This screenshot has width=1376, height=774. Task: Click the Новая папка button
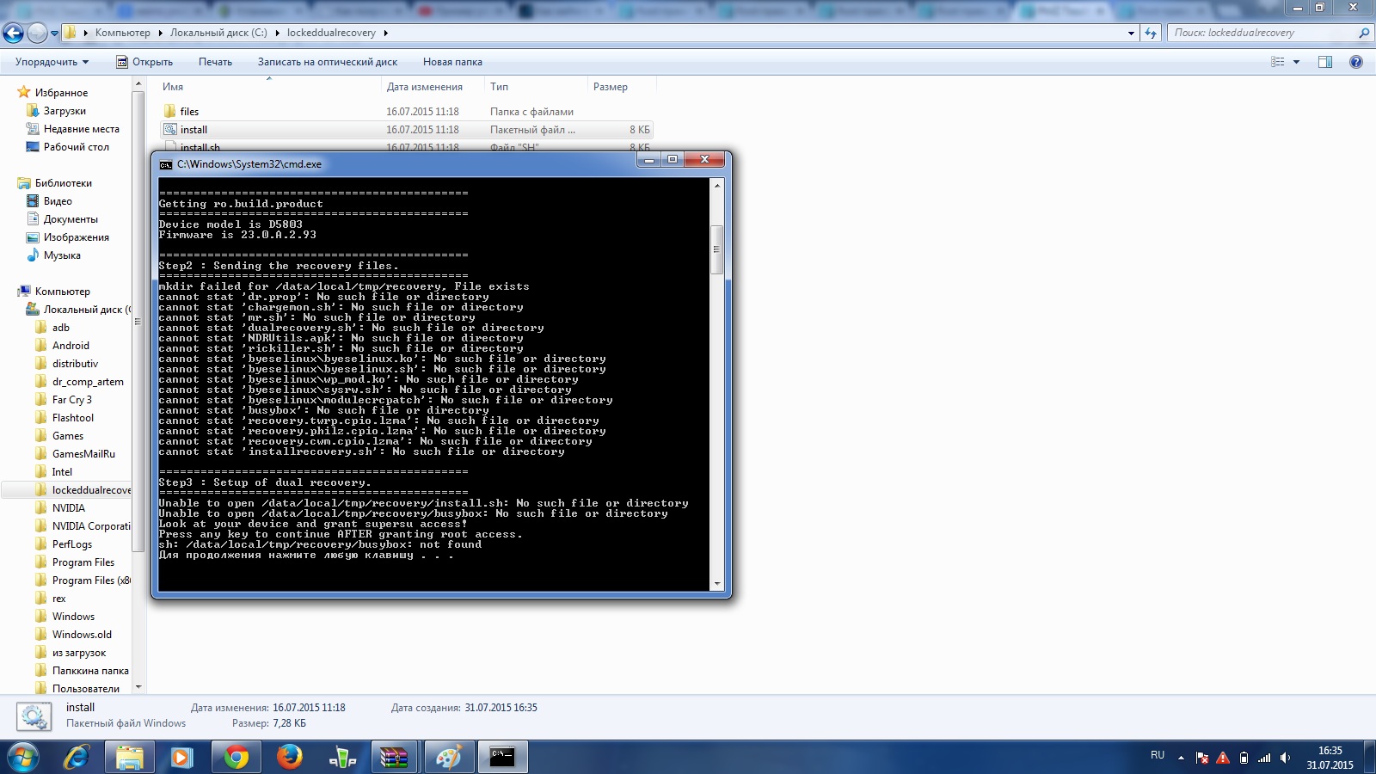[452, 62]
